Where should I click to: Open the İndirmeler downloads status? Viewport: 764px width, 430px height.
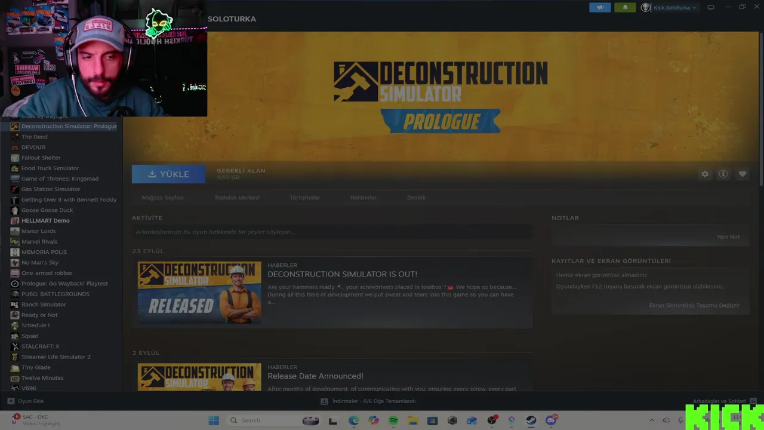[368, 401]
